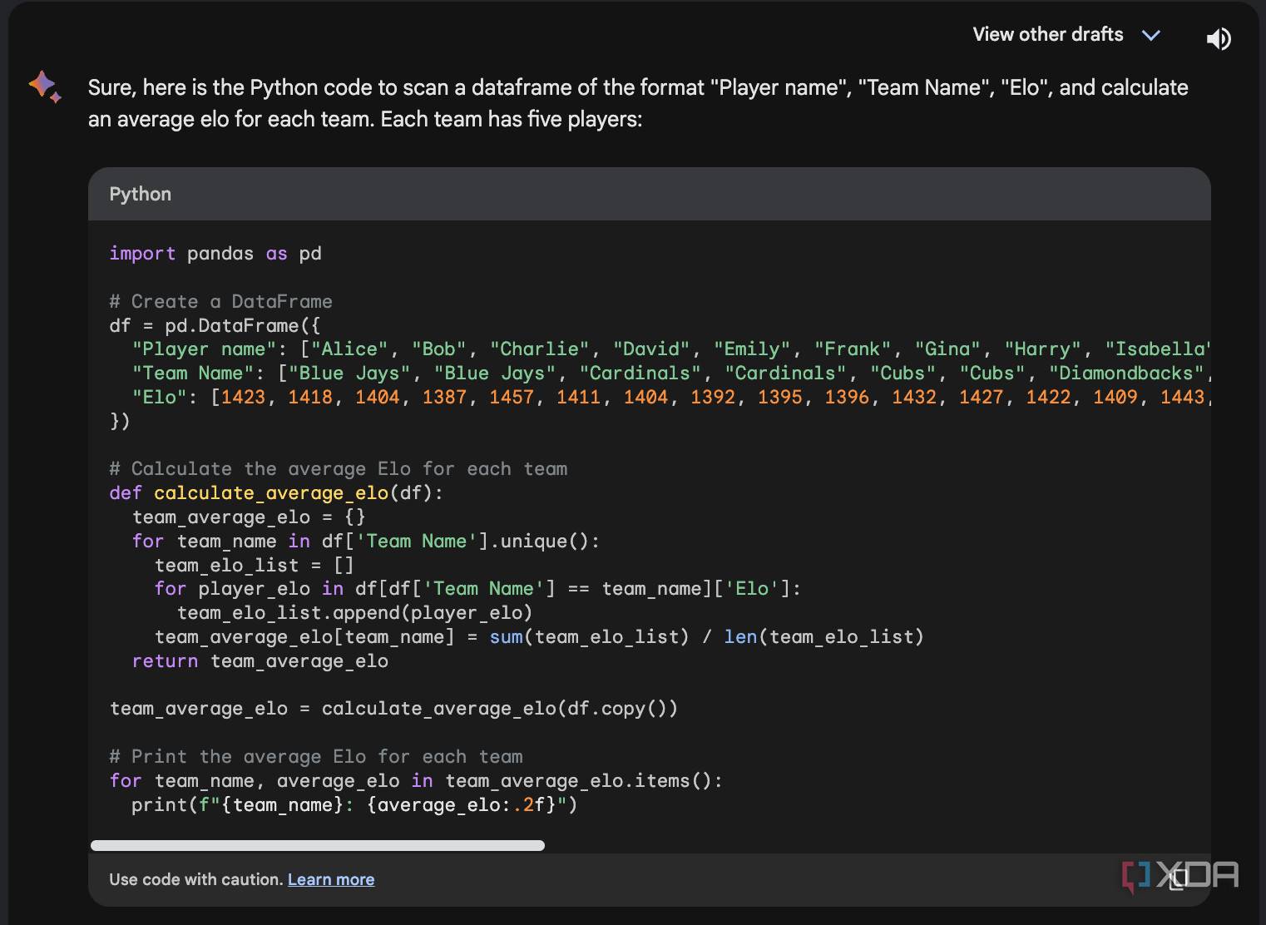The height and width of the screenshot is (925, 1266).
Task: Click the Python language header label
Action: [140, 194]
